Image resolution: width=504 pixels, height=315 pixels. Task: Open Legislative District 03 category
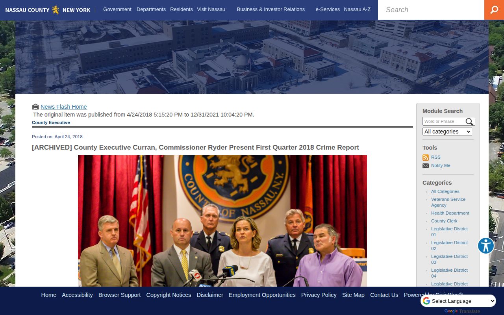pos(449,259)
